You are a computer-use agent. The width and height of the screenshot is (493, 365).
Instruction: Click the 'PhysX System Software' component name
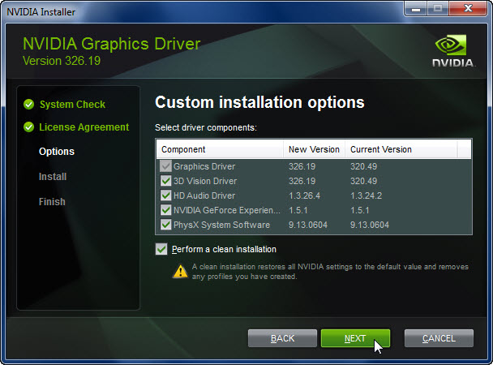[x=221, y=225]
